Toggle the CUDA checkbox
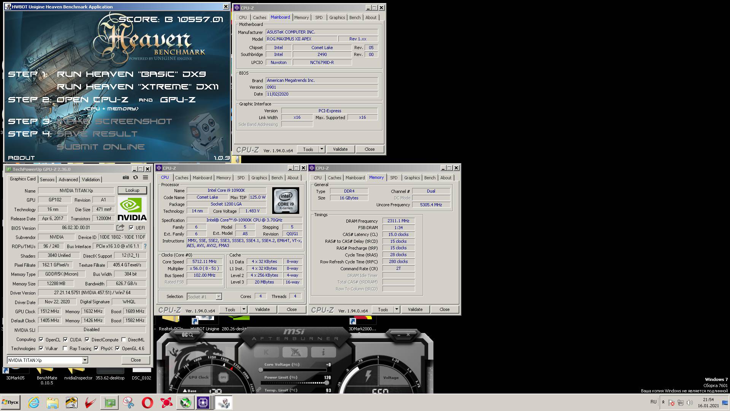This screenshot has height=411, width=730. 65,339
